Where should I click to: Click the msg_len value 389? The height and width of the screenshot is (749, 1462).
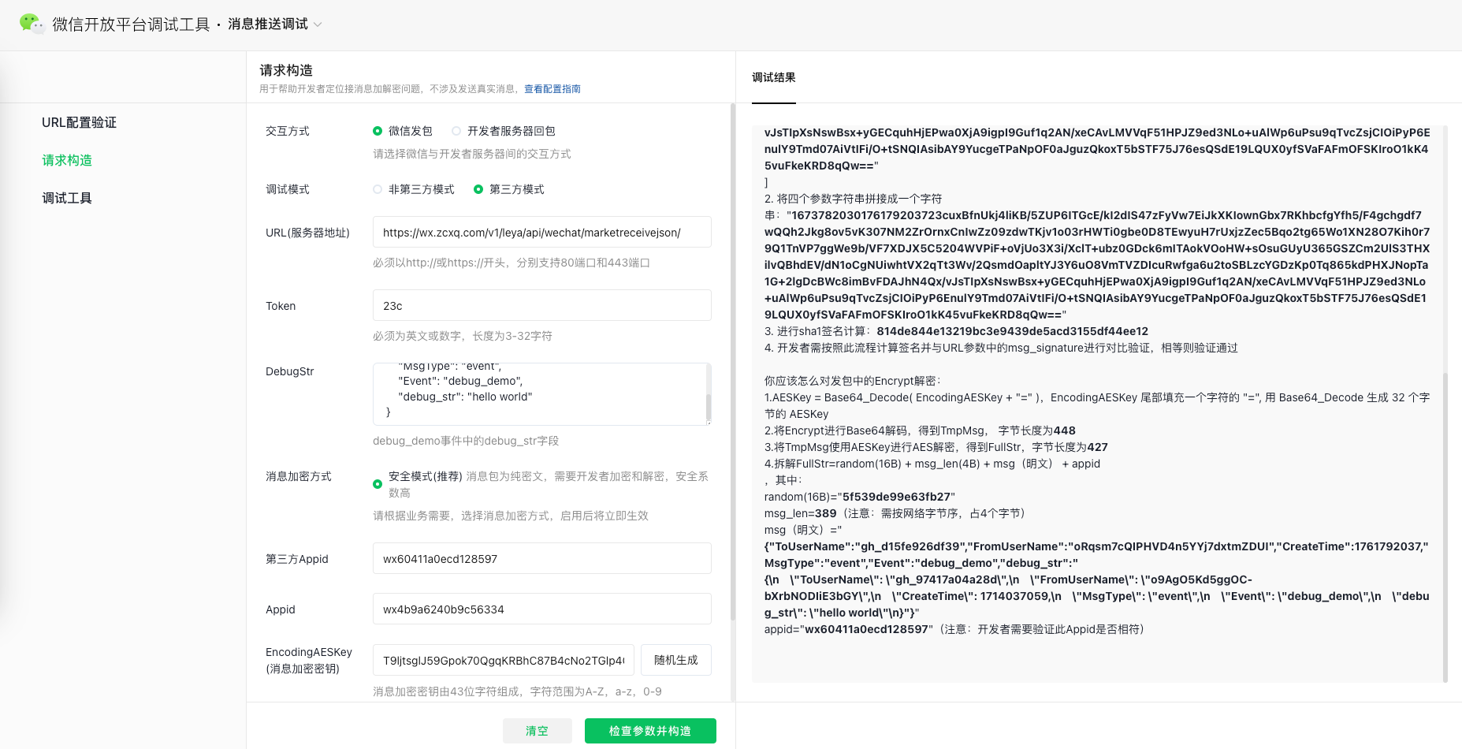(825, 513)
